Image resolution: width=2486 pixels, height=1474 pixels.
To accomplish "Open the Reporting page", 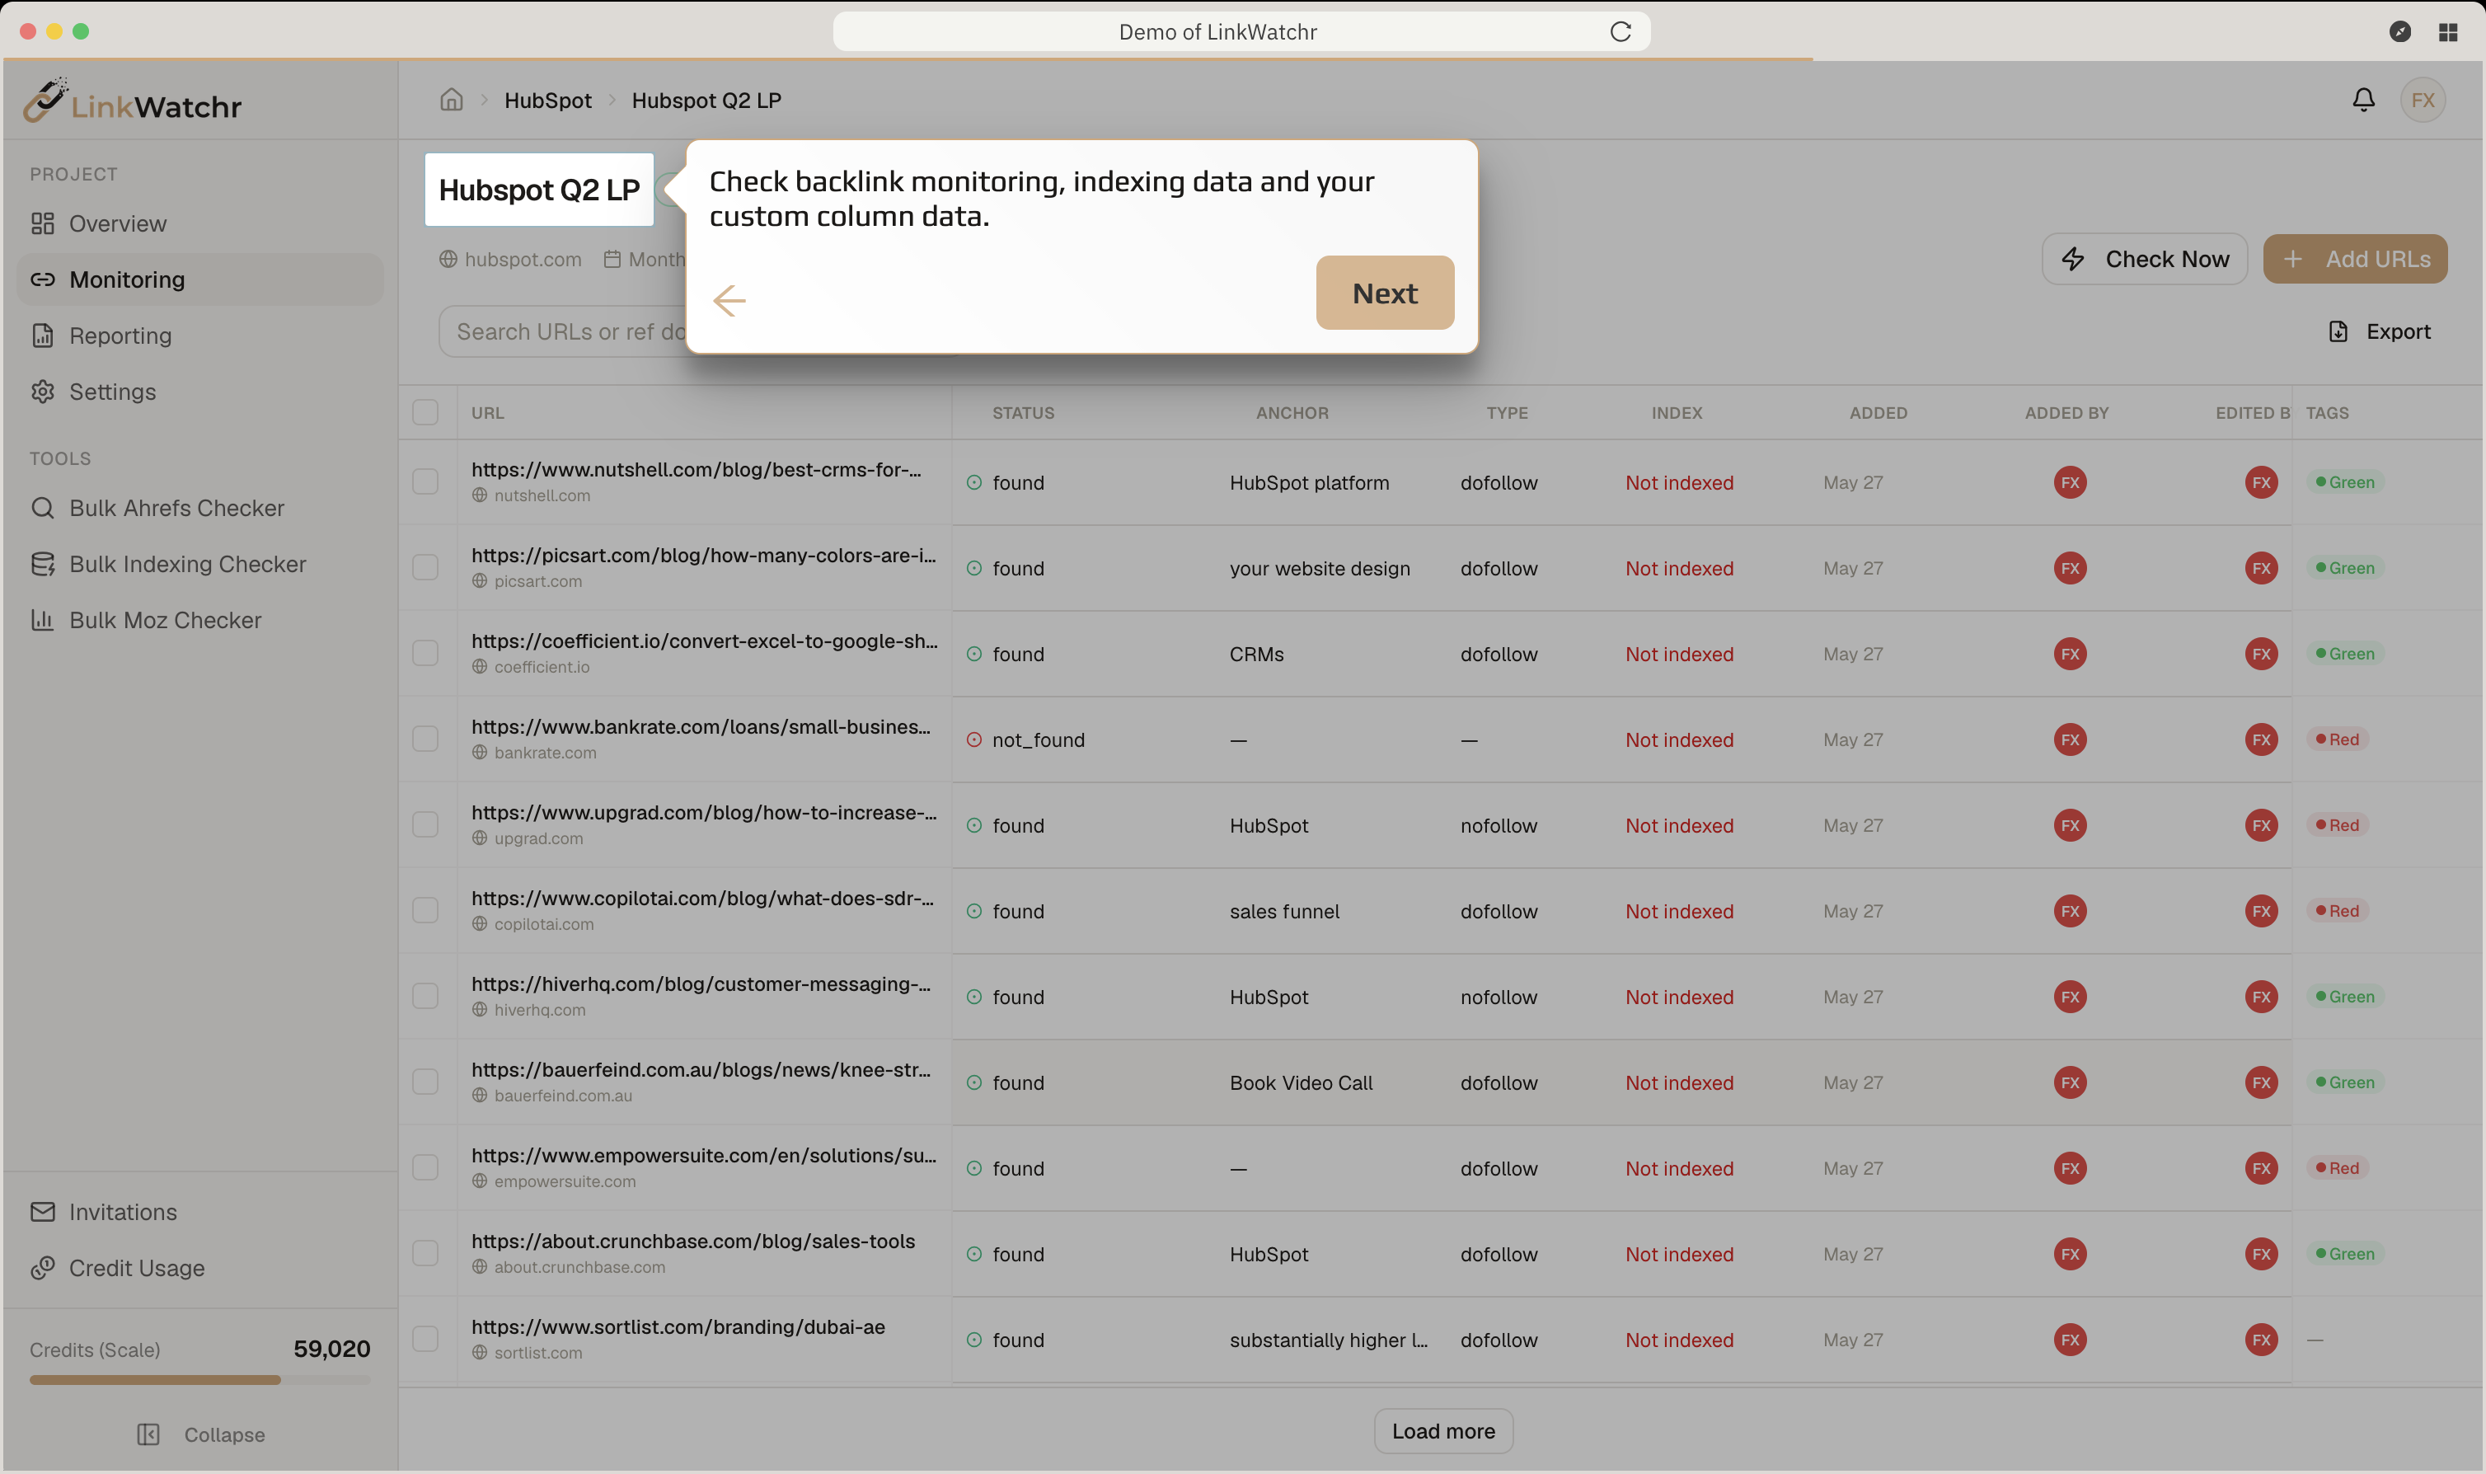I will 199,336.
